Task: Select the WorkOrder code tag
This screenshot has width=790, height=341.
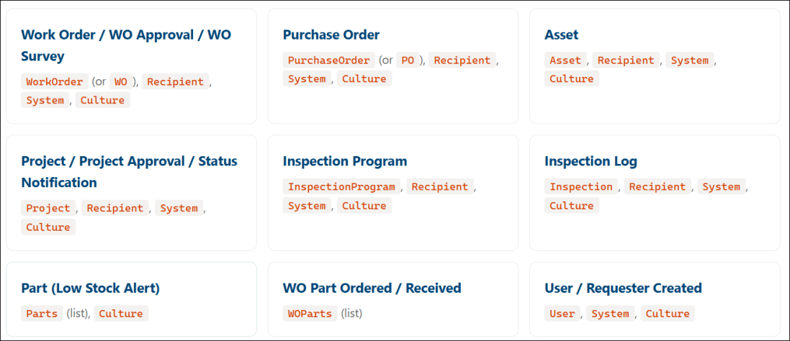Action: point(55,82)
